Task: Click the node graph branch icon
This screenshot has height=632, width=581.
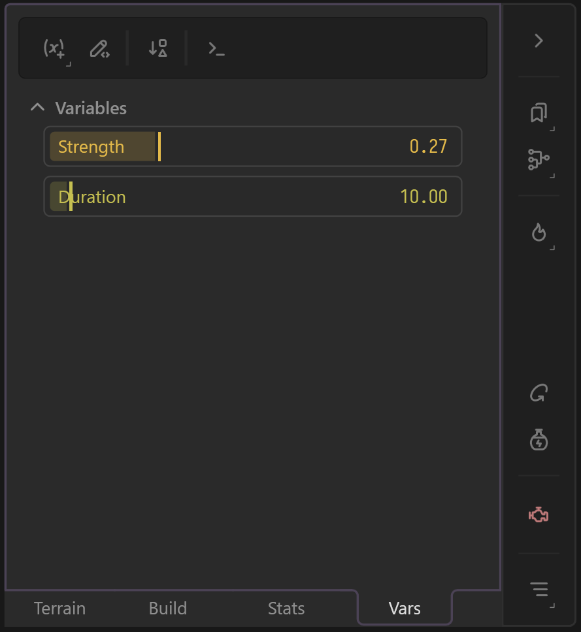Action: (539, 159)
